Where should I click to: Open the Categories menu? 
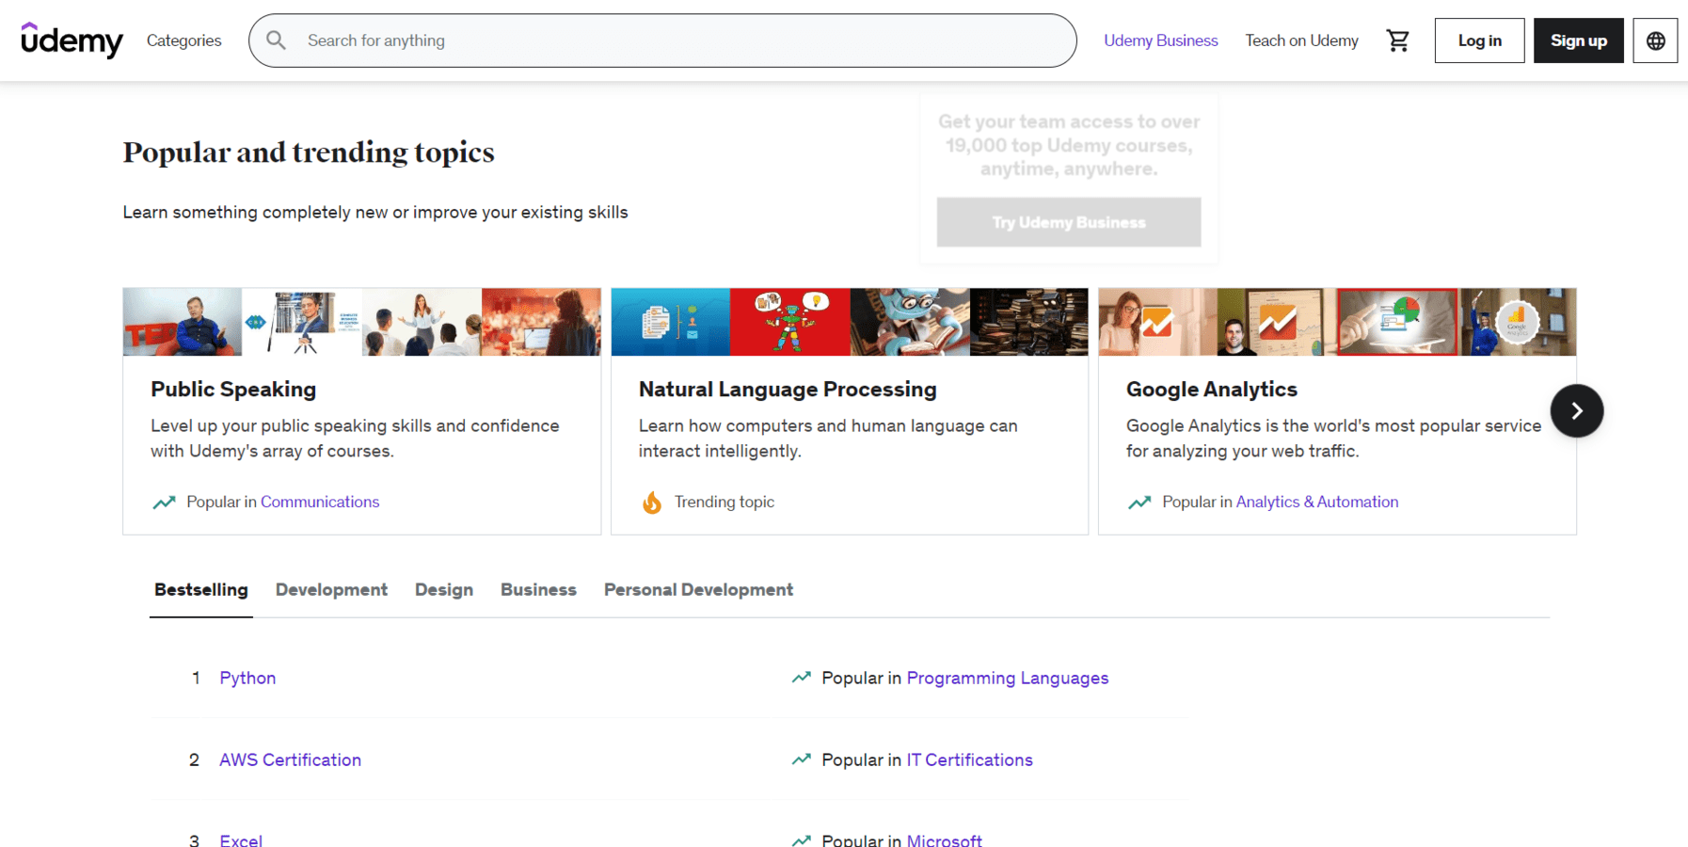click(183, 40)
